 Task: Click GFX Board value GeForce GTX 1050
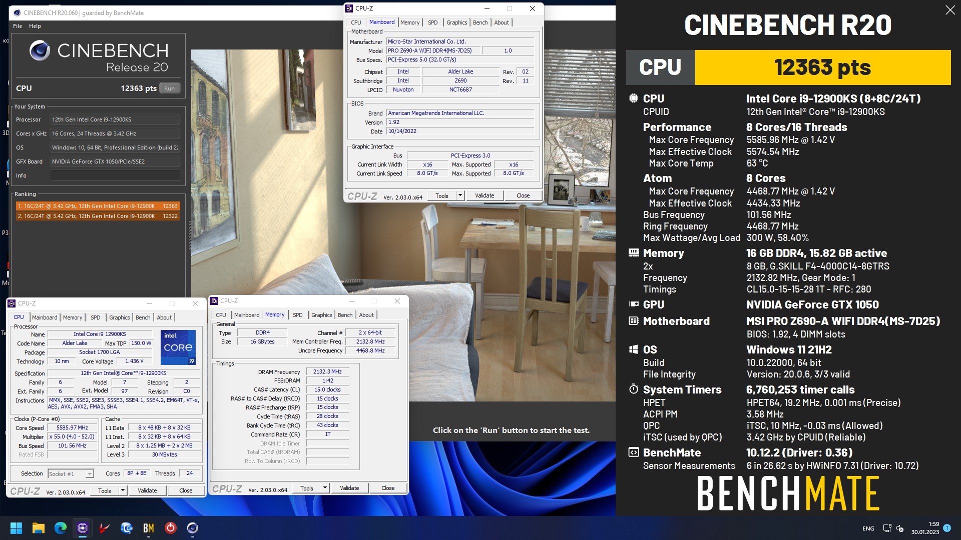pyautogui.click(x=115, y=161)
